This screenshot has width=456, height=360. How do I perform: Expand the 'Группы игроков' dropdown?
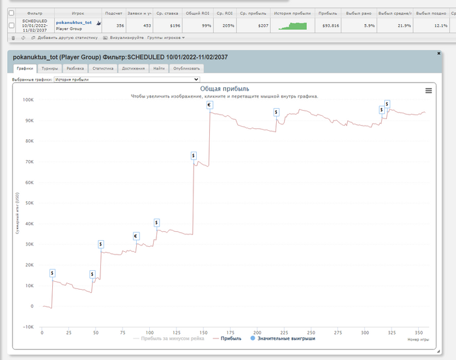tap(165, 38)
